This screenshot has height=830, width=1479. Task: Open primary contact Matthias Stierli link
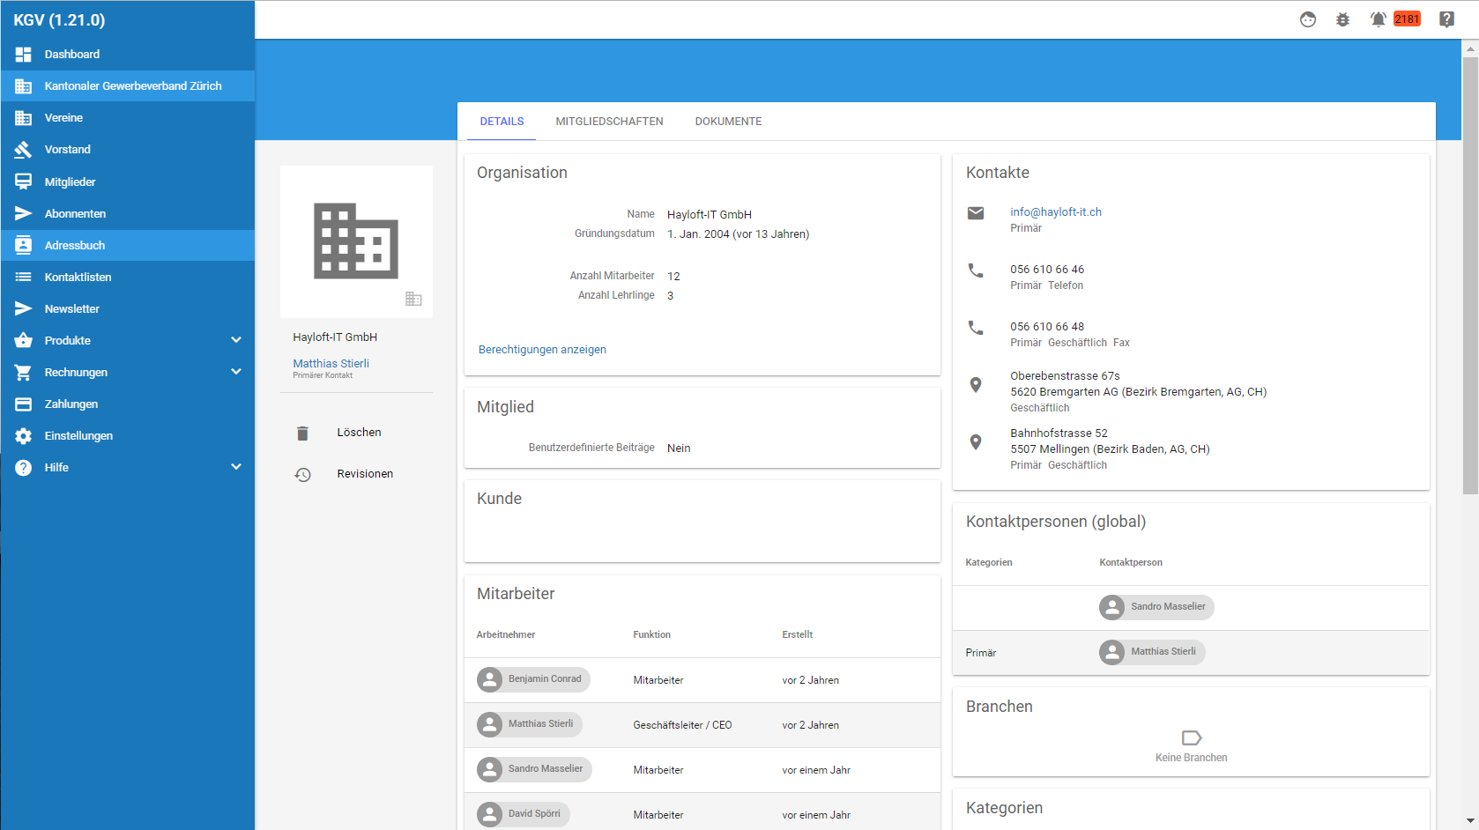[x=331, y=364]
